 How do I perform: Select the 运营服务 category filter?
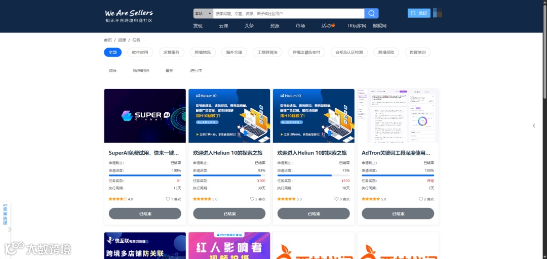pos(171,53)
